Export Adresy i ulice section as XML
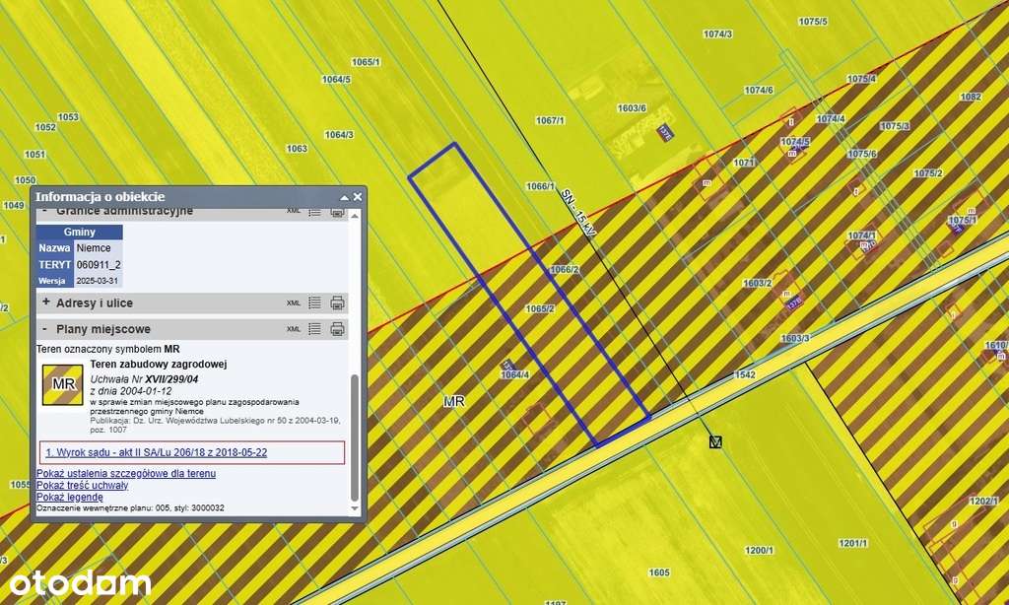The image size is (1009, 605). pyautogui.click(x=294, y=303)
